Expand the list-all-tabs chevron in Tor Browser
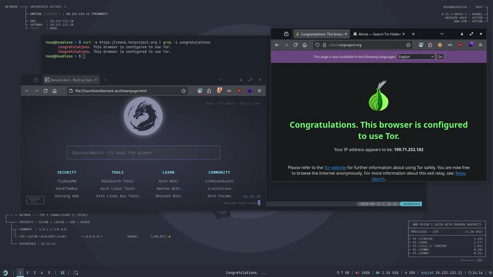493x277 pixels. 442,34
